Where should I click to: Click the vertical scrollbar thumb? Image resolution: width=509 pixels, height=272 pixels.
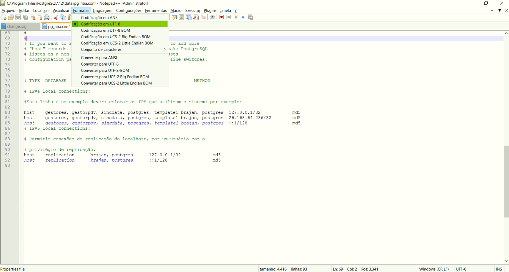[506, 181]
